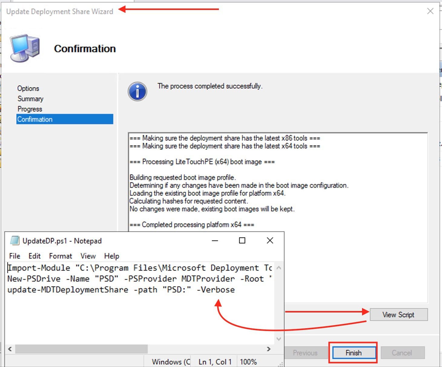This screenshot has height=367, width=442.
Task: Maximize the UpdateDP.ps1 Notepad window
Action: pos(242,241)
